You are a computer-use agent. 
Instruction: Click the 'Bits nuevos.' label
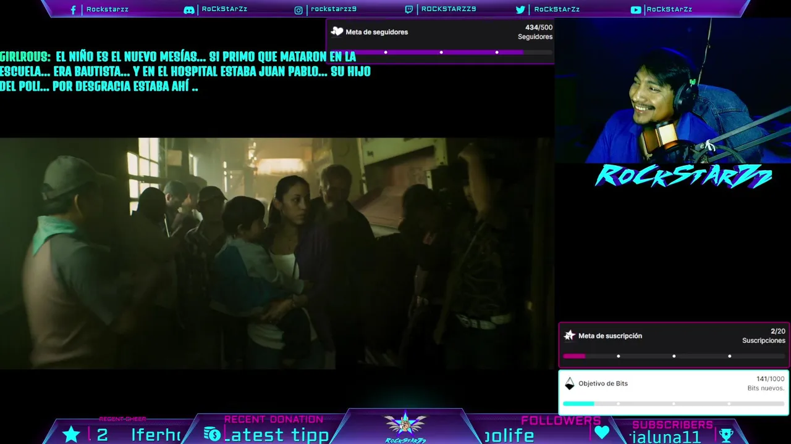pyautogui.click(x=766, y=388)
